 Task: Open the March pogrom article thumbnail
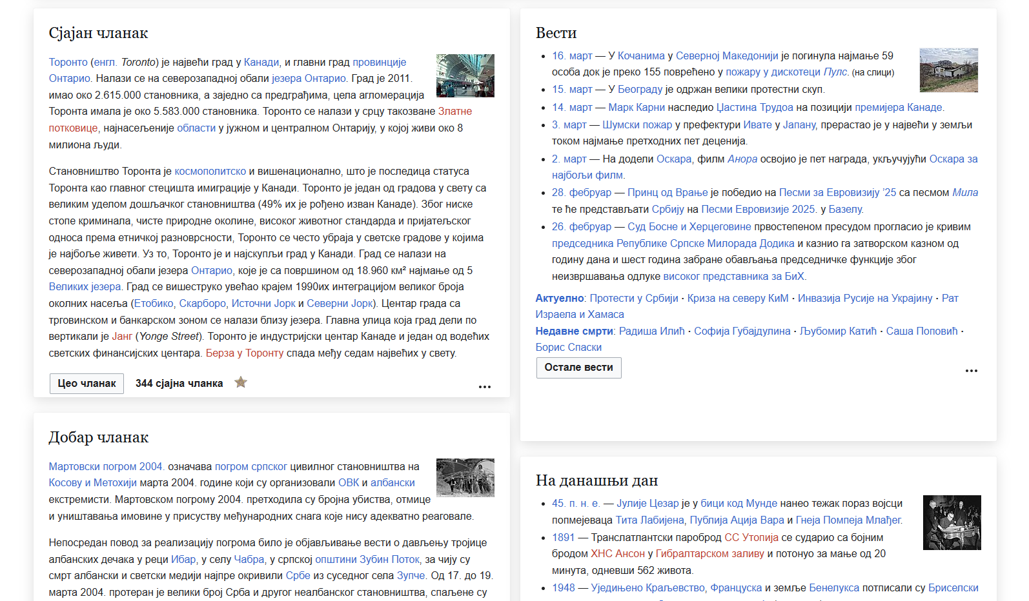click(465, 478)
